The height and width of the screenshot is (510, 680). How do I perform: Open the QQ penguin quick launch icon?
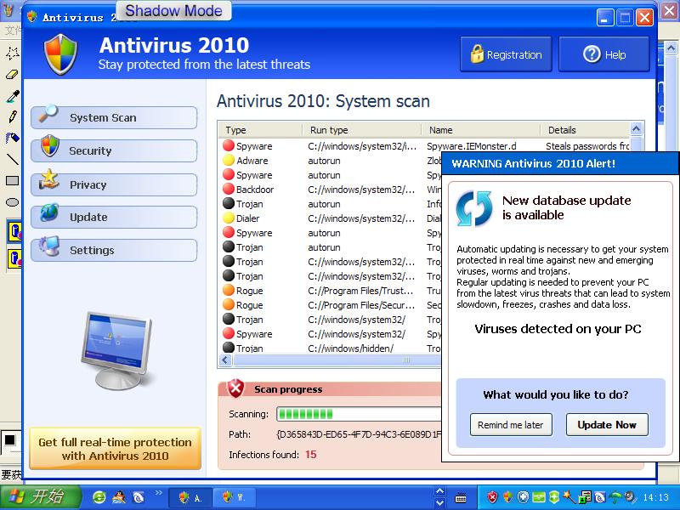point(118,497)
